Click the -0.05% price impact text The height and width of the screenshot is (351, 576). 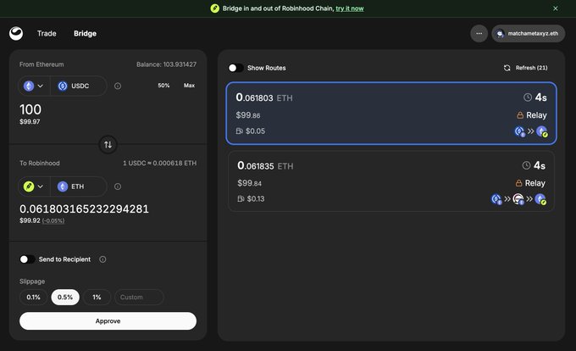[x=53, y=221]
